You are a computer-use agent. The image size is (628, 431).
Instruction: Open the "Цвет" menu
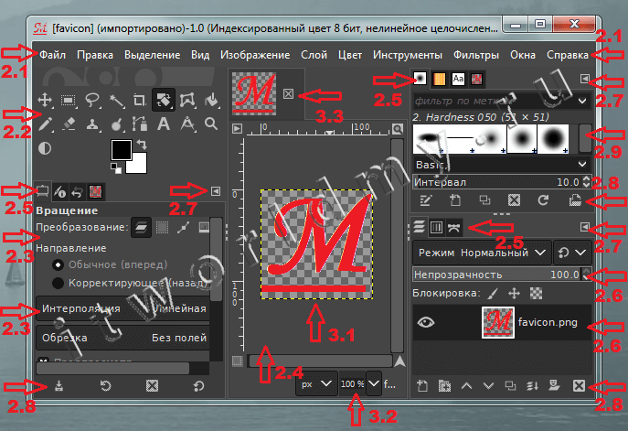tap(350, 55)
